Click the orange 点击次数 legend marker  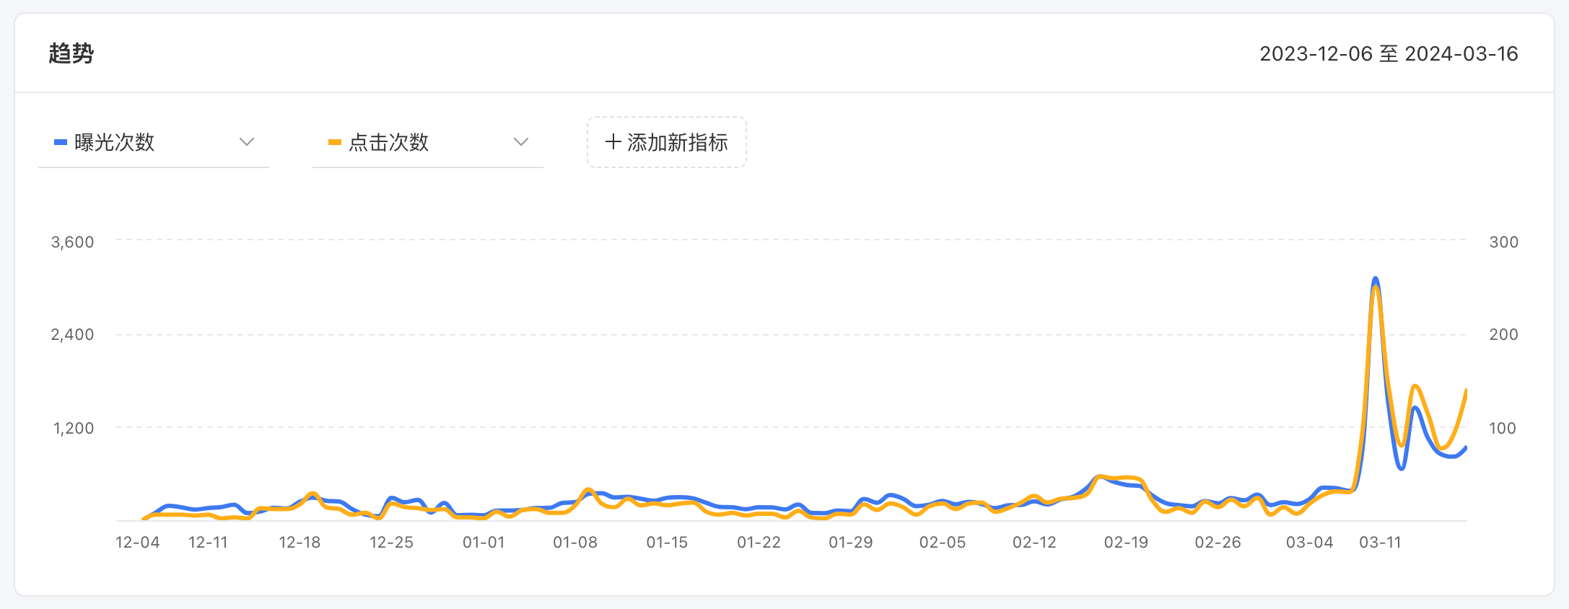335,142
